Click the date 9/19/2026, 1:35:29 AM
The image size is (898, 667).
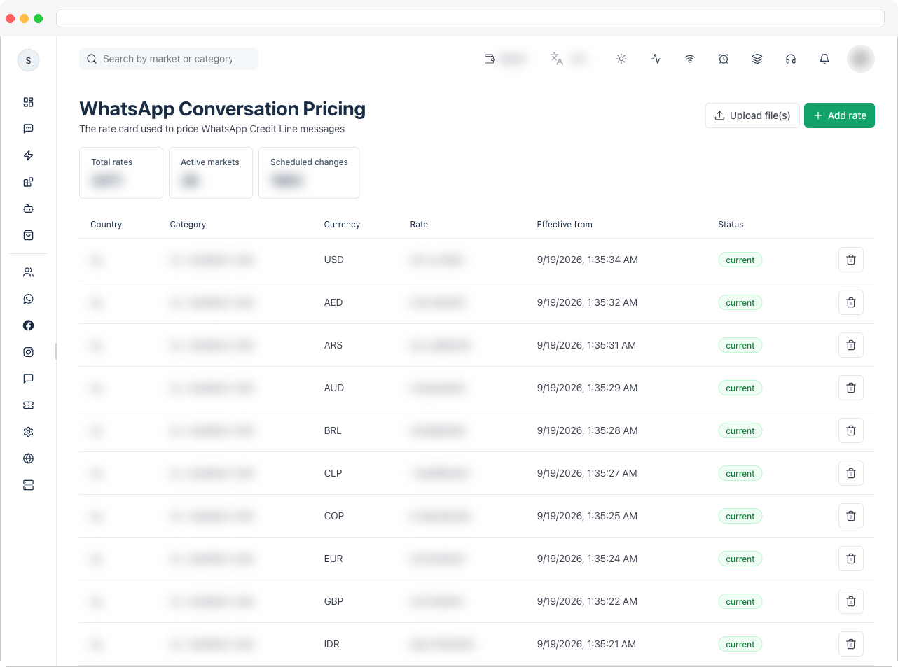[x=587, y=388]
